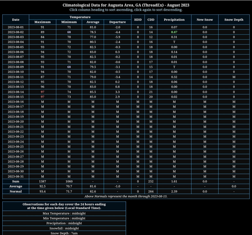Image resolution: width=252 pixels, height=235 pixels.
Task: Click the maximum sum value 1387
Action: coord(43,182)
